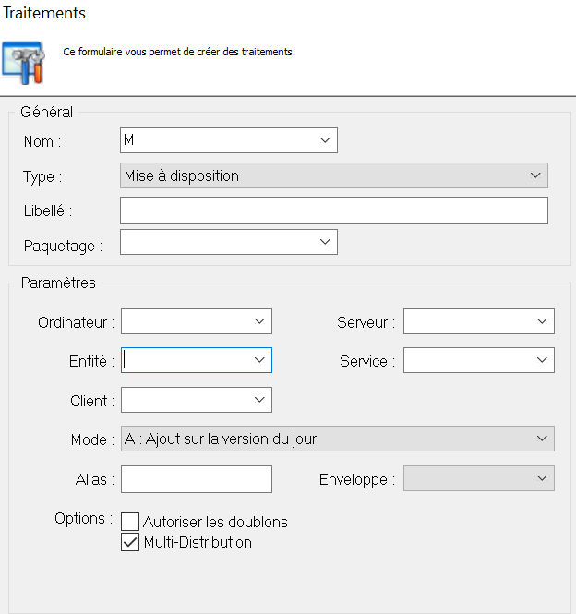Open the Type dropdown list

(x=535, y=175)
